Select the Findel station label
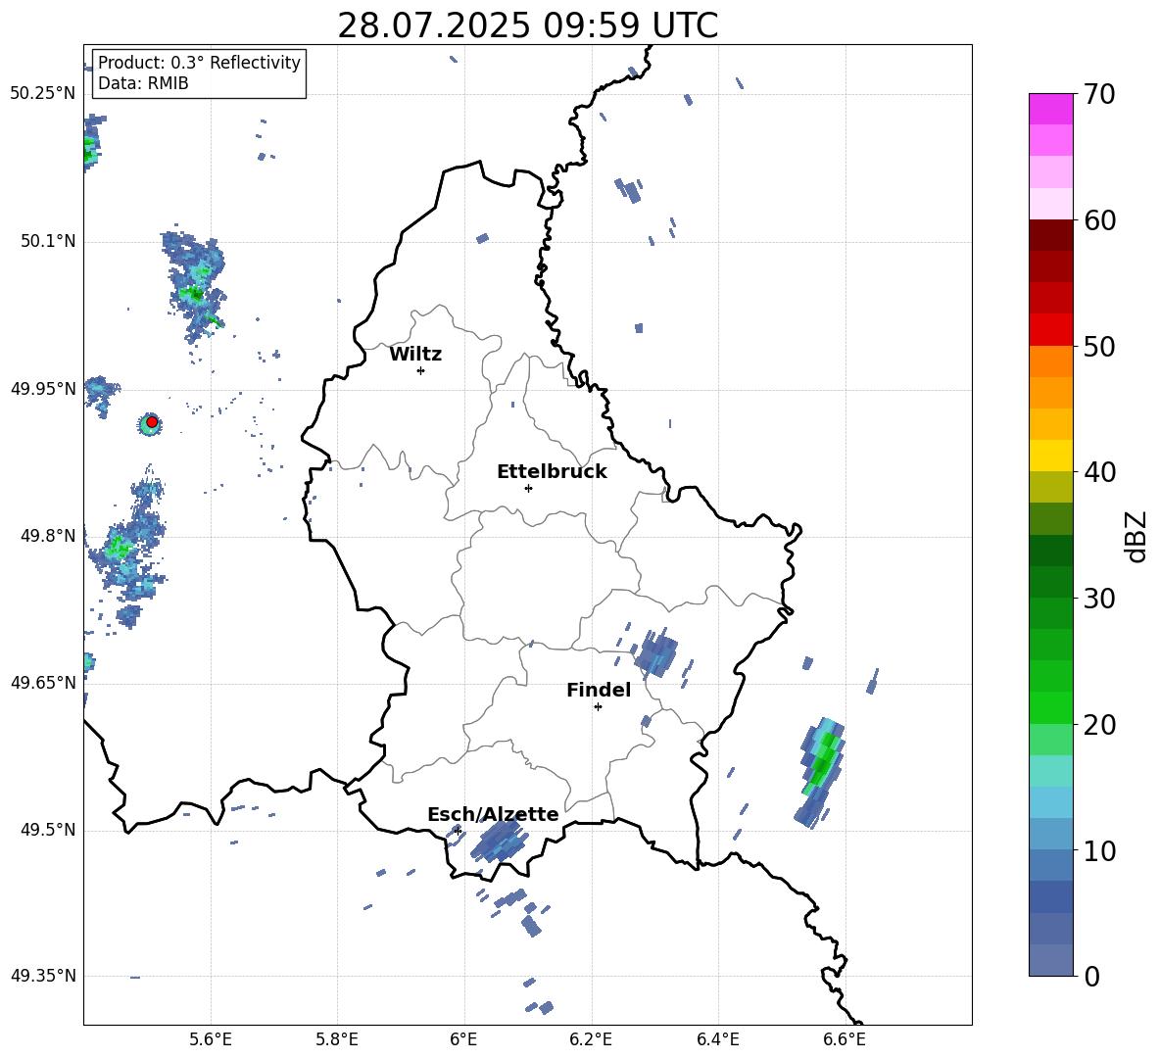The height and width of the screenshot is (1059, 1160). [x=599, y=690]
